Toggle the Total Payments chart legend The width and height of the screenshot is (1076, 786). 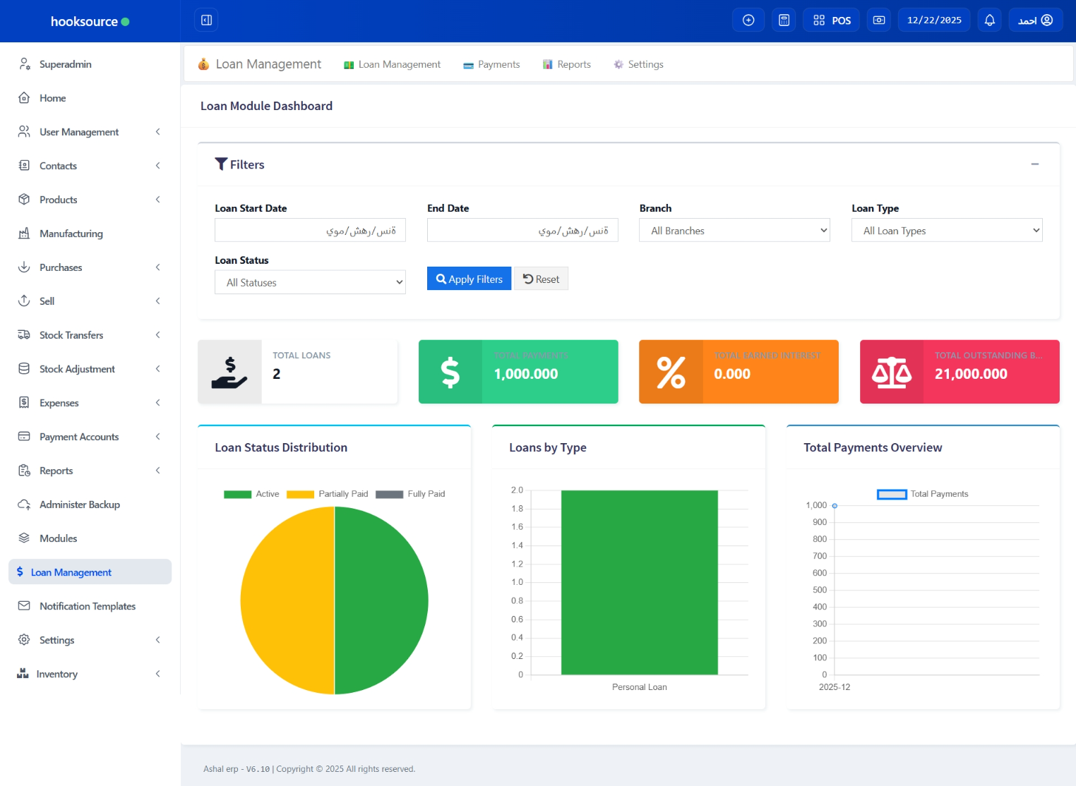coord(922,494)
